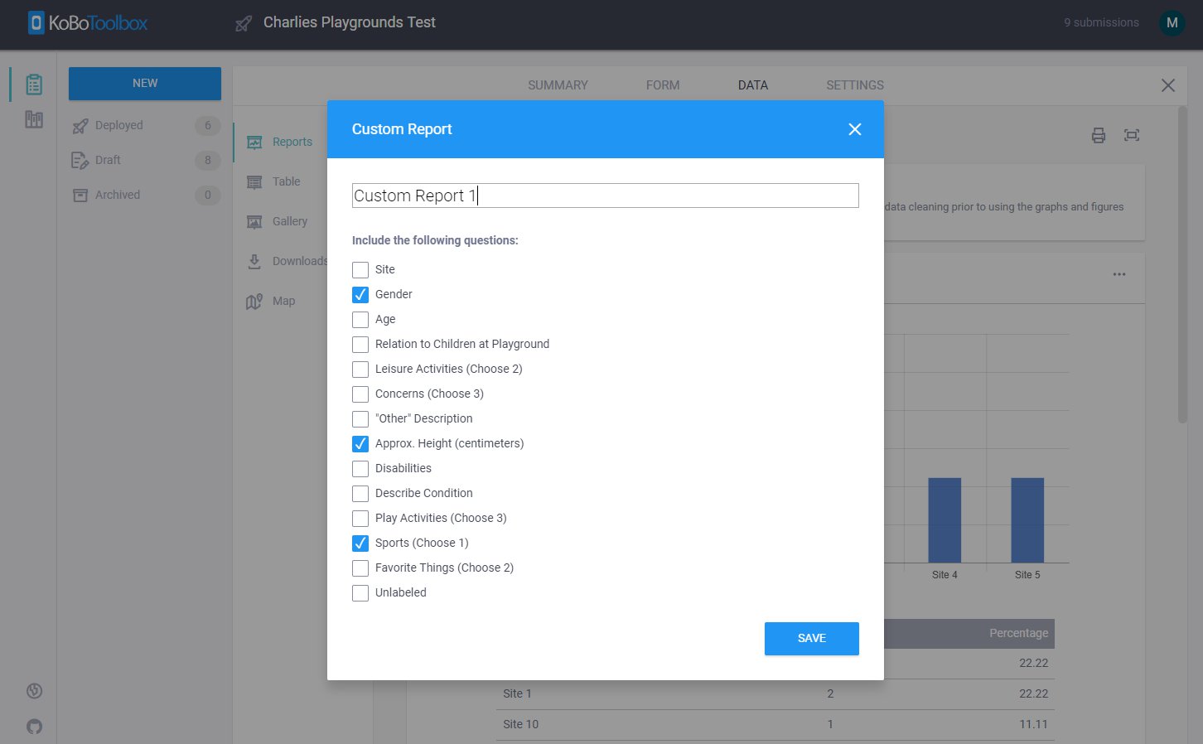Open the GitHub source code icon
This screenshot has width=1203, height=744.
tap(34, 727)
